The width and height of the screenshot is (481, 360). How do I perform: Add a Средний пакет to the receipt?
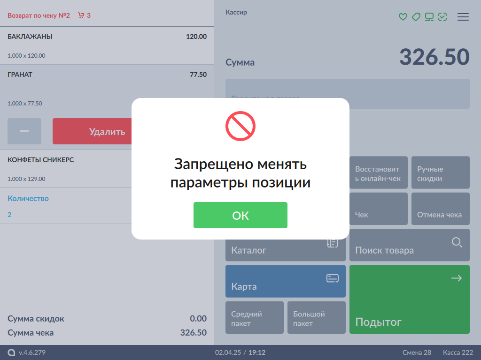pos(254,318)
